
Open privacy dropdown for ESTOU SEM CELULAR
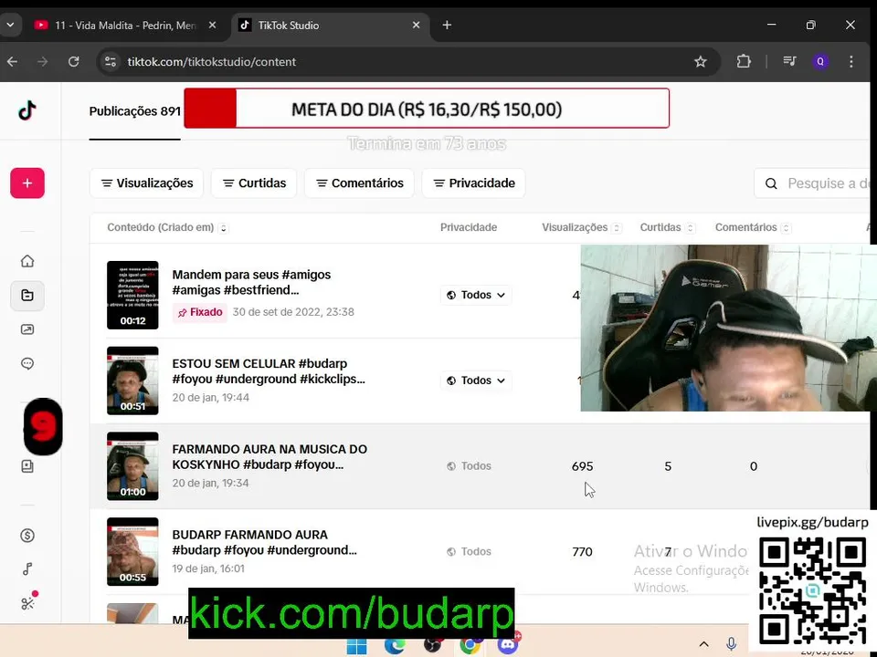[476, 381]
